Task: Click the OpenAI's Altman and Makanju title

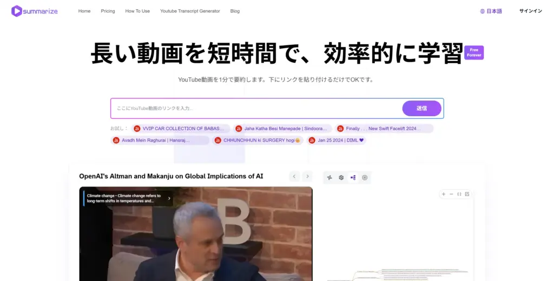Action: click(x=171, y=176)
